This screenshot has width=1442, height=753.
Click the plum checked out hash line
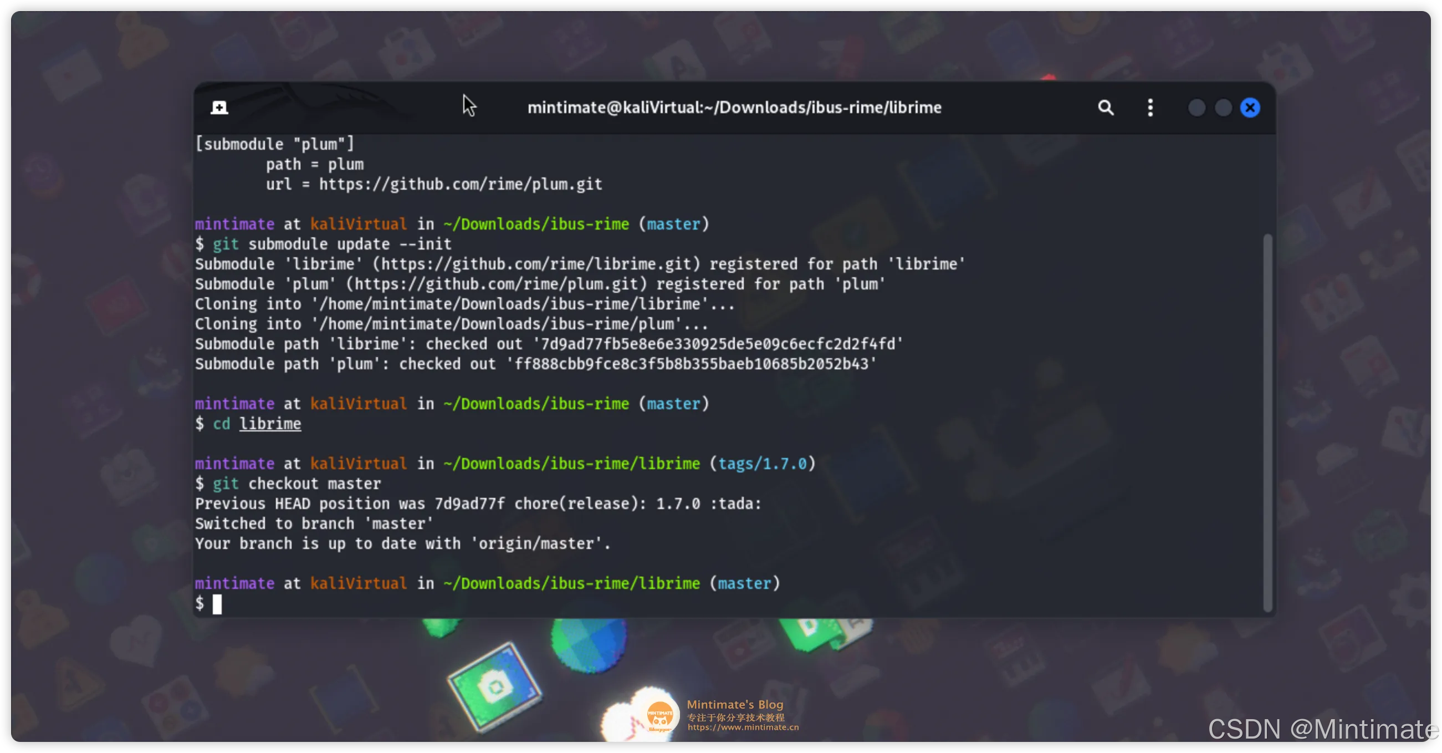(x=535, y=364)
